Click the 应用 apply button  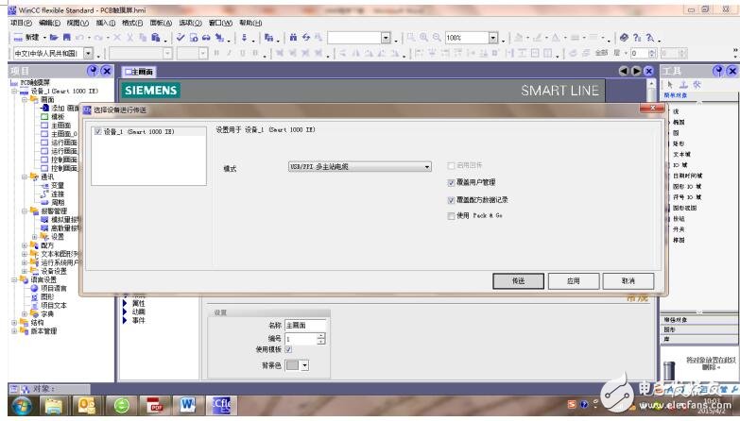pos(574,281)
